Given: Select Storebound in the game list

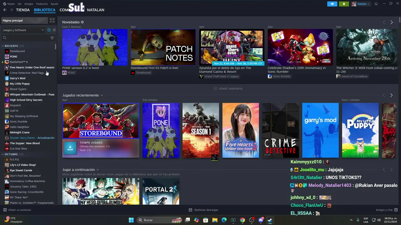Looking at the screenshot, I should tap(17, 51).
